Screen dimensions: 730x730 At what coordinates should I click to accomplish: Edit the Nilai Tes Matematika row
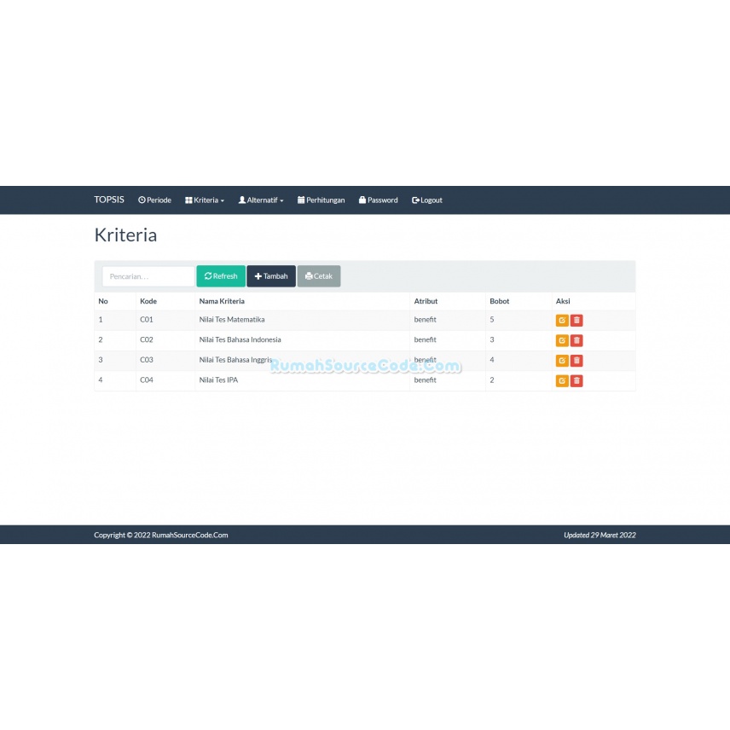(x=562, y=321)
